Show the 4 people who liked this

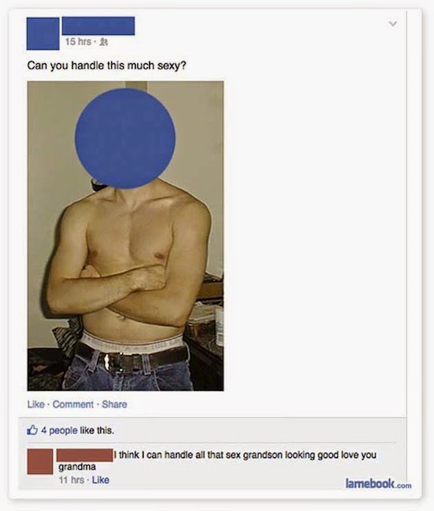click(x=59, y=430)
